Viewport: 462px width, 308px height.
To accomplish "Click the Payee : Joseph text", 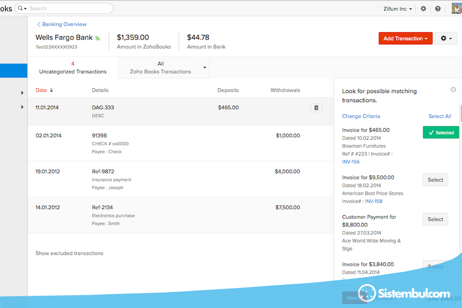I will 108,187.
